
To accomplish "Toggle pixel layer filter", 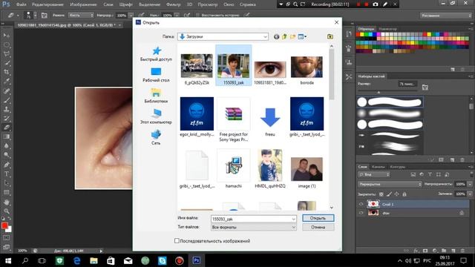I will pyautogui.click(x=413, y=175).
